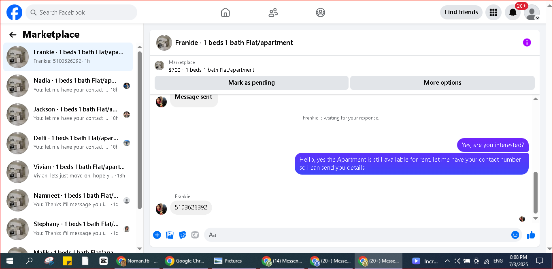This screenshot has height=269, width=553.
Task: Open the Delfi conversation
Action: (x=68, y=143)
